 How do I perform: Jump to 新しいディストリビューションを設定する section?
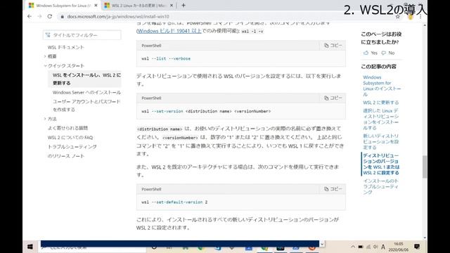pos(381,141)
